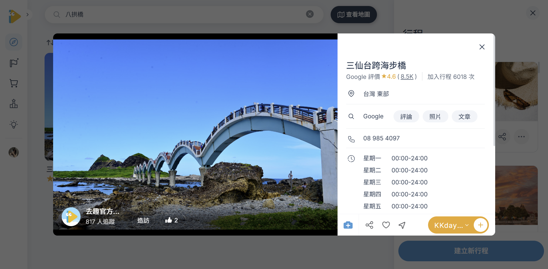The width and height of the screenshot is (548, 269).
Task: Open the shopping cart in the sidebar
Action: [13, 83]
